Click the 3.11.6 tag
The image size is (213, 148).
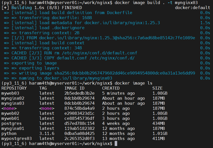(47, 133)
